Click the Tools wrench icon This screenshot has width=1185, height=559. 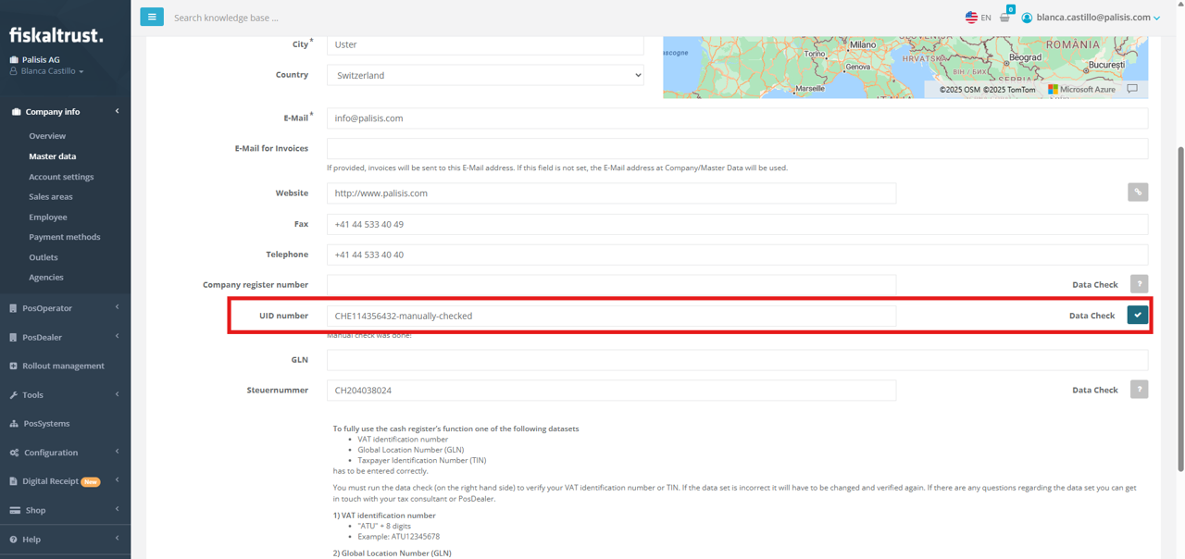(x=13, y=395)
